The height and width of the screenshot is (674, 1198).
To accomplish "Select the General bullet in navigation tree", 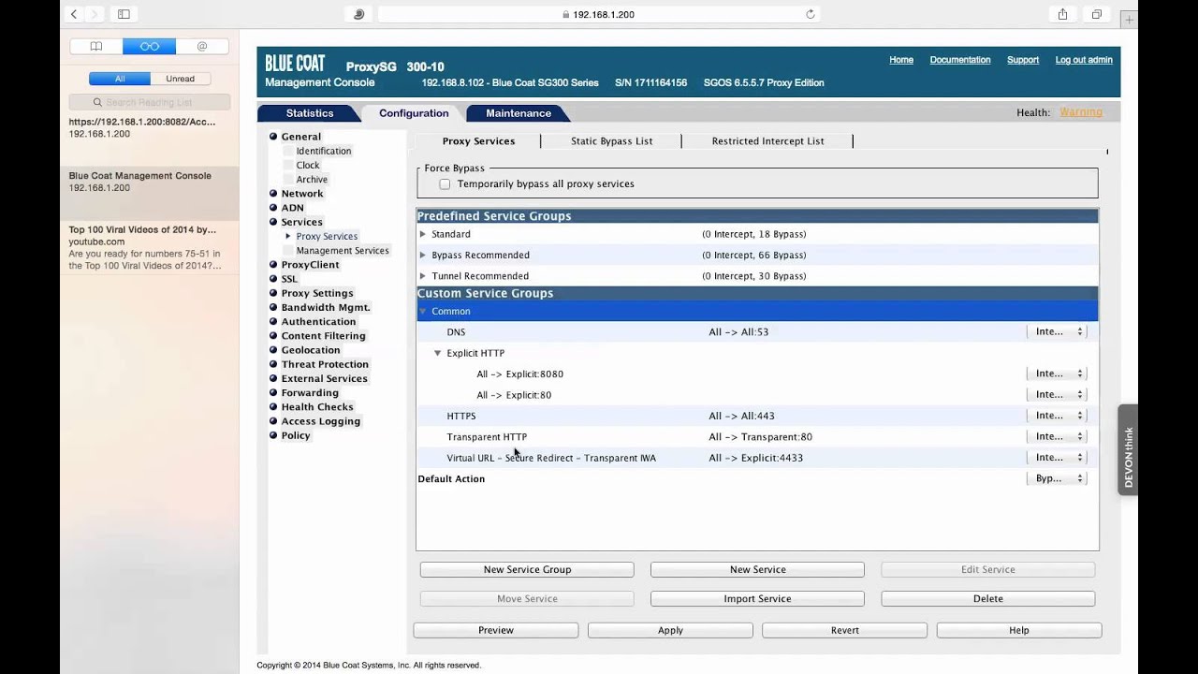I will pos(273,137).
